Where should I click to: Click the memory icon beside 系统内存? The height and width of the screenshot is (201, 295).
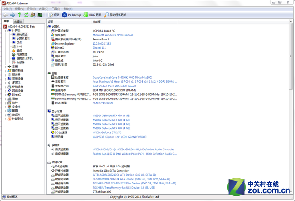[x=53, y=90]
